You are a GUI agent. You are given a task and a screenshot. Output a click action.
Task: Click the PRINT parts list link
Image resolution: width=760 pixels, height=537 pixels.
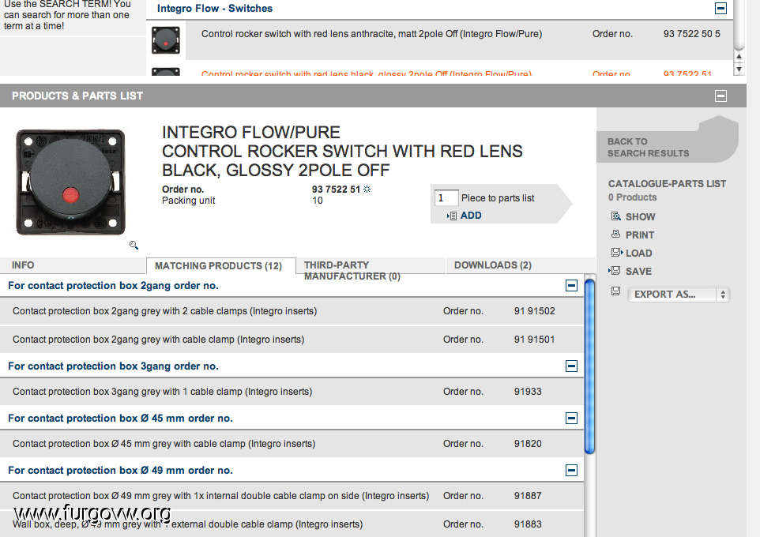pos(640,235)
